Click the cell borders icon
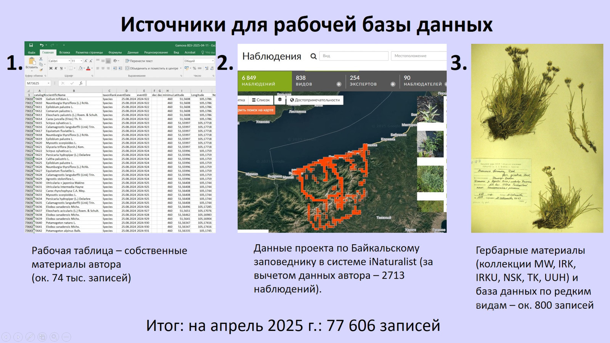Image resolution: width=610 pixels, height=343 pixels. pyautogui.click(x=70, y=69)
